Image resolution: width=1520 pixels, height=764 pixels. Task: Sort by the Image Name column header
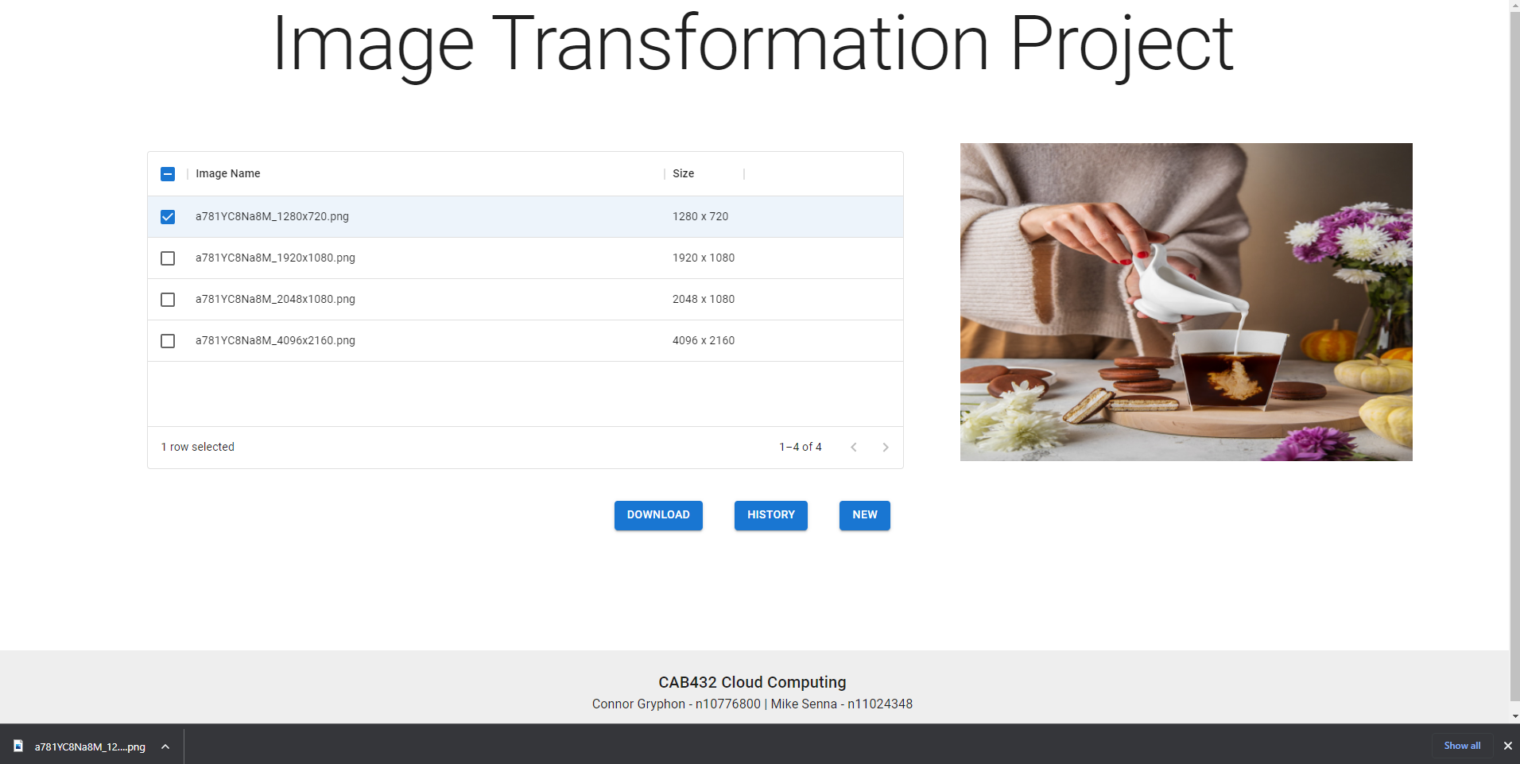[228, 173]
